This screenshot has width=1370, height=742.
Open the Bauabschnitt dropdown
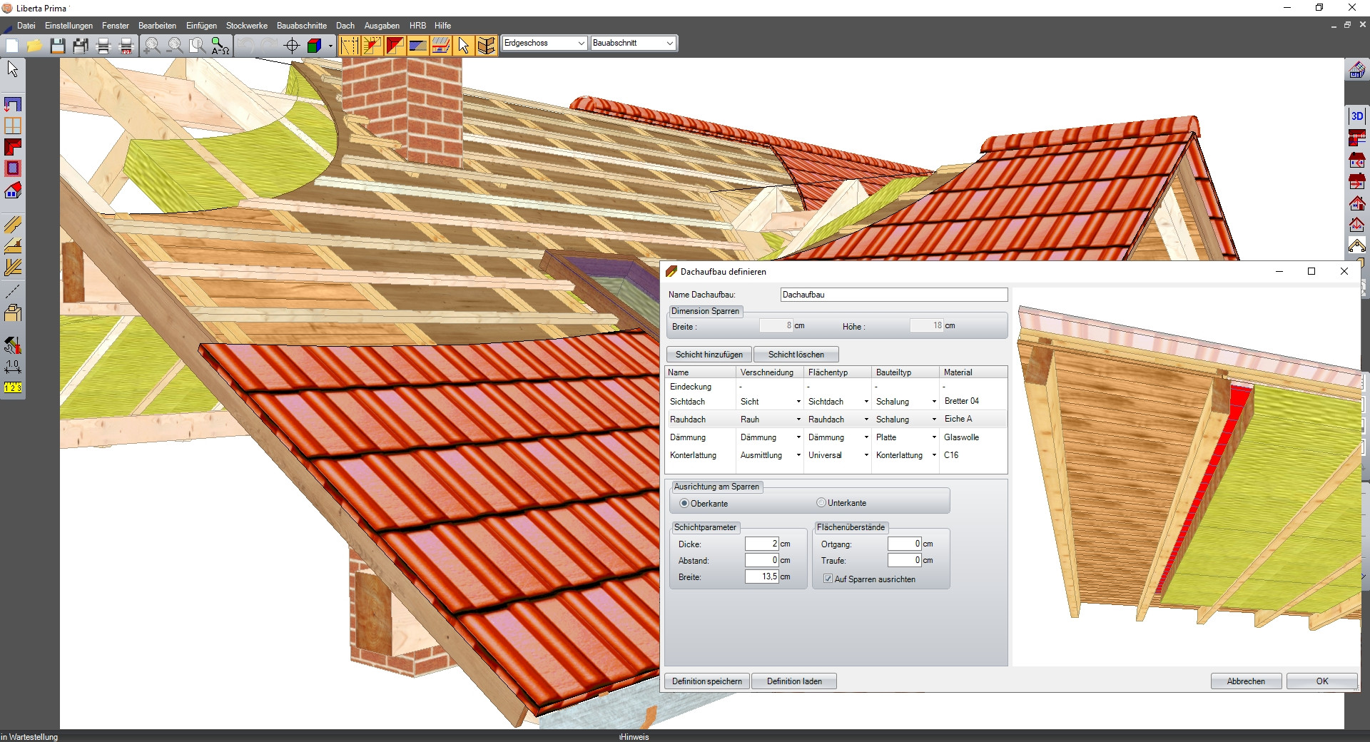coord(633,44)
